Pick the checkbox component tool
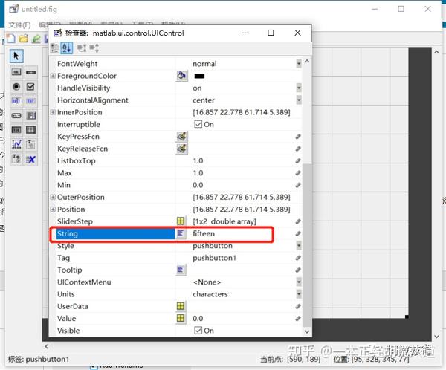Viewport: 446px width, 370px height. pyautogui.click(x=30, y=86)
